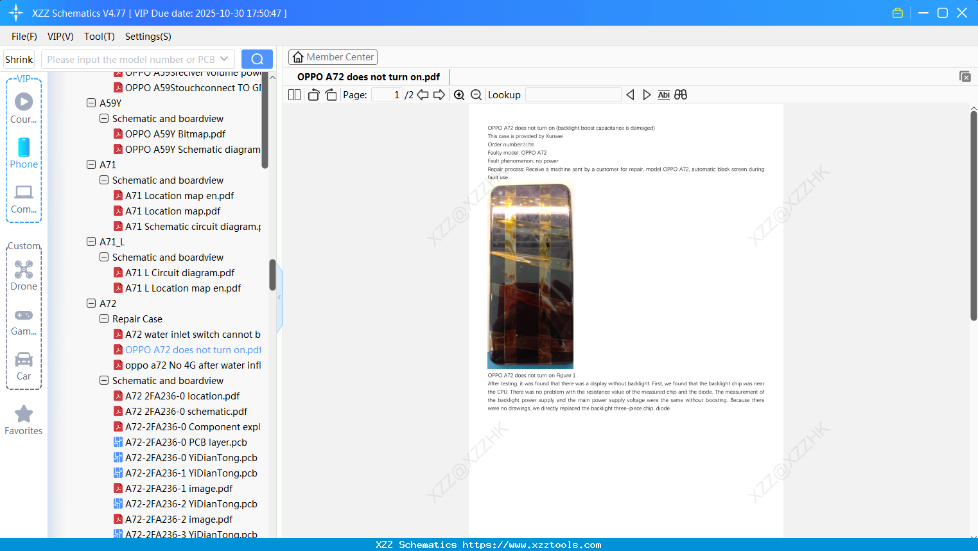The image size is (978, 551).
Task: Open the model number dropdown arrow
Action: 224,59
